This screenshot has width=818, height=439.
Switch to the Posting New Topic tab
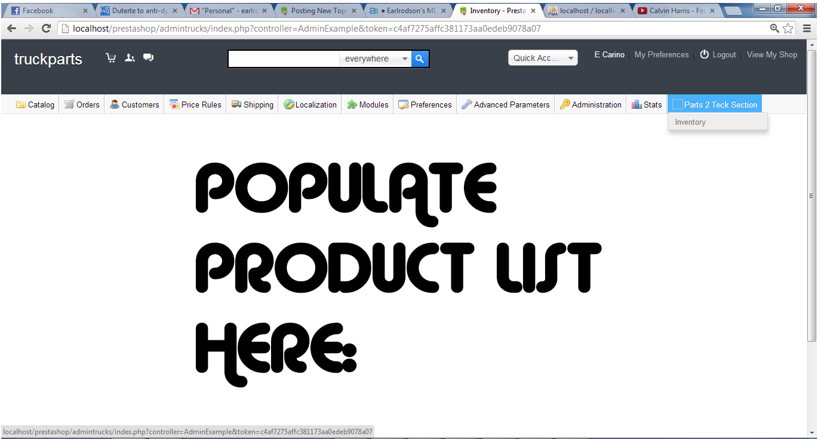pyautogui.click(x=317, y=11)
